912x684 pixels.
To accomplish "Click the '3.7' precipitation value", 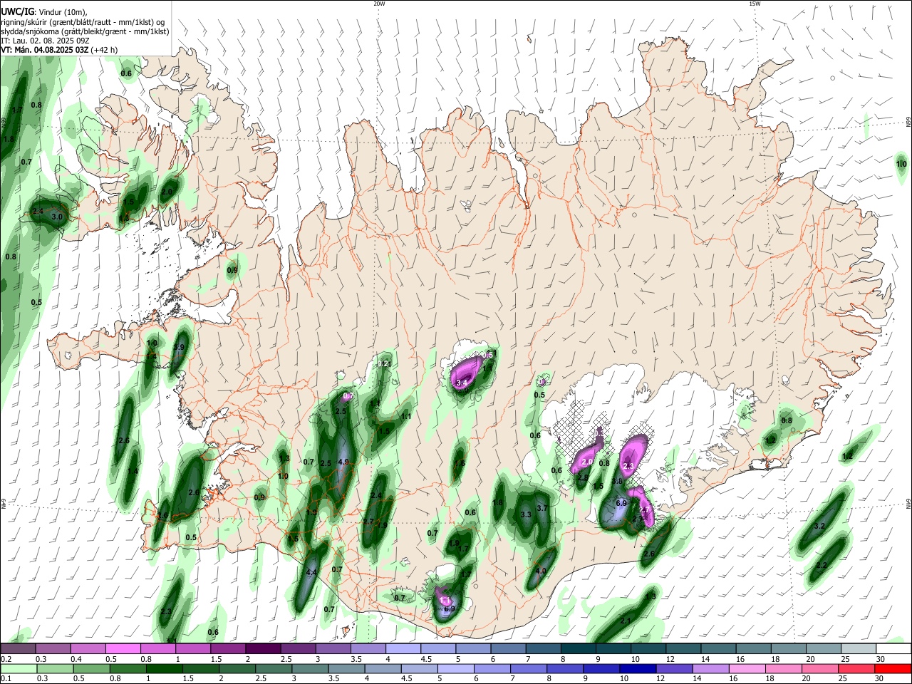I will [x=541, y=508].
